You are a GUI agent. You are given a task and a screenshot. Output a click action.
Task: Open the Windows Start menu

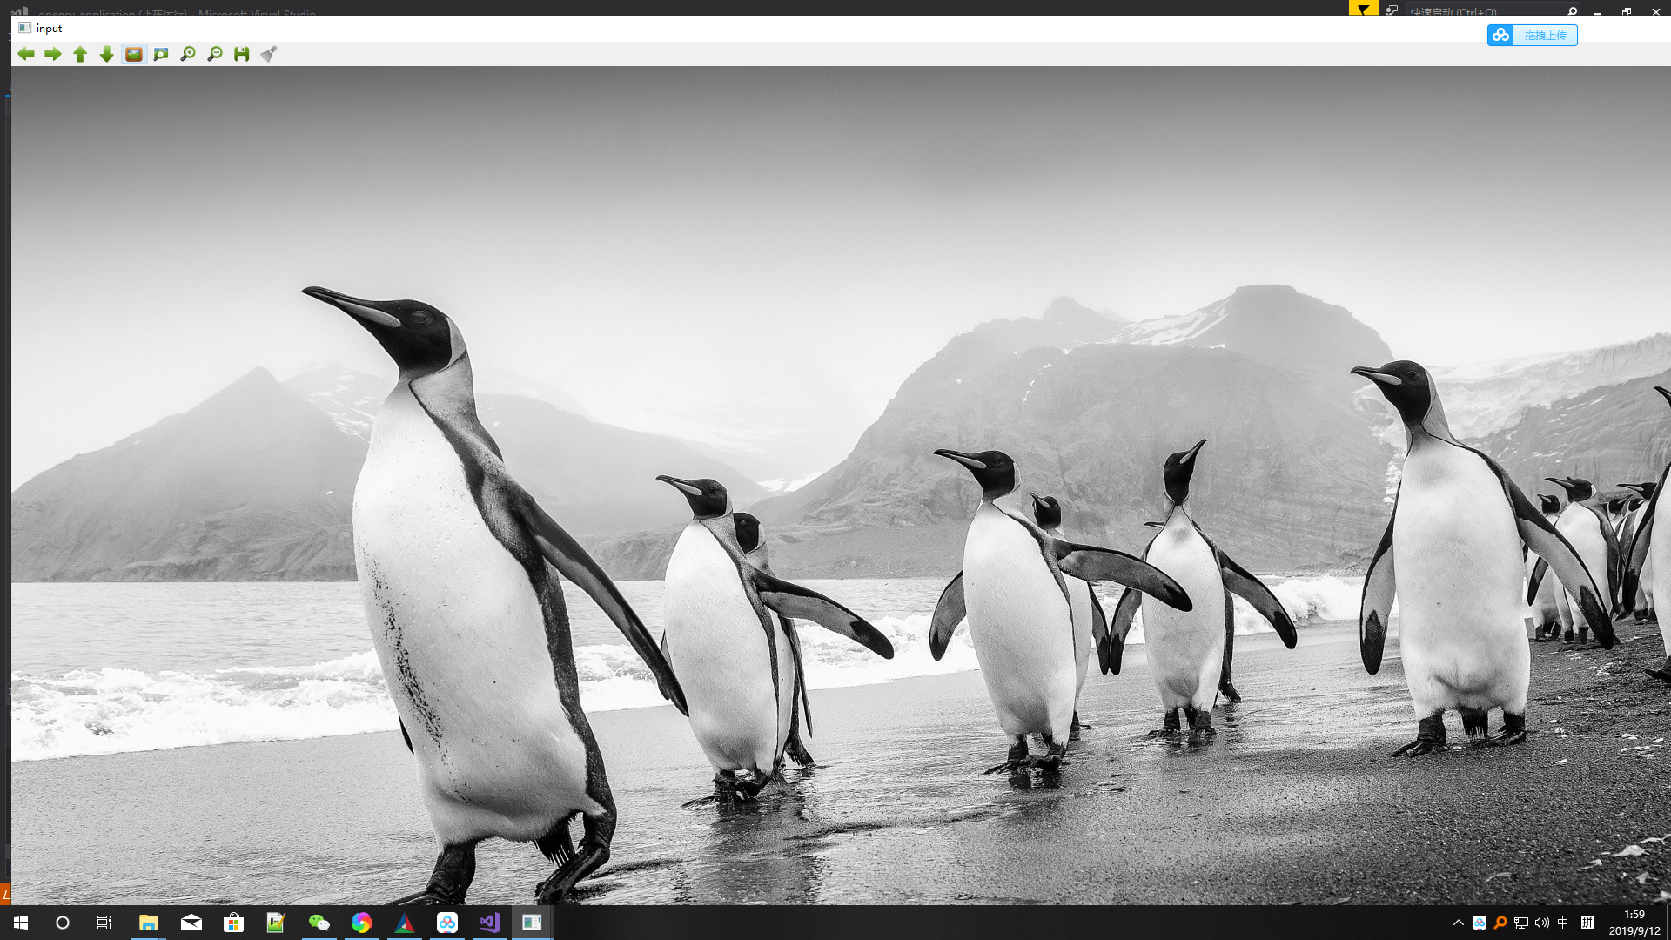21,923
